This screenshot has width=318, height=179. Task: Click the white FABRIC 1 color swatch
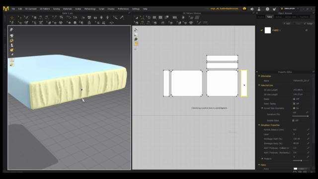point(268,30)
